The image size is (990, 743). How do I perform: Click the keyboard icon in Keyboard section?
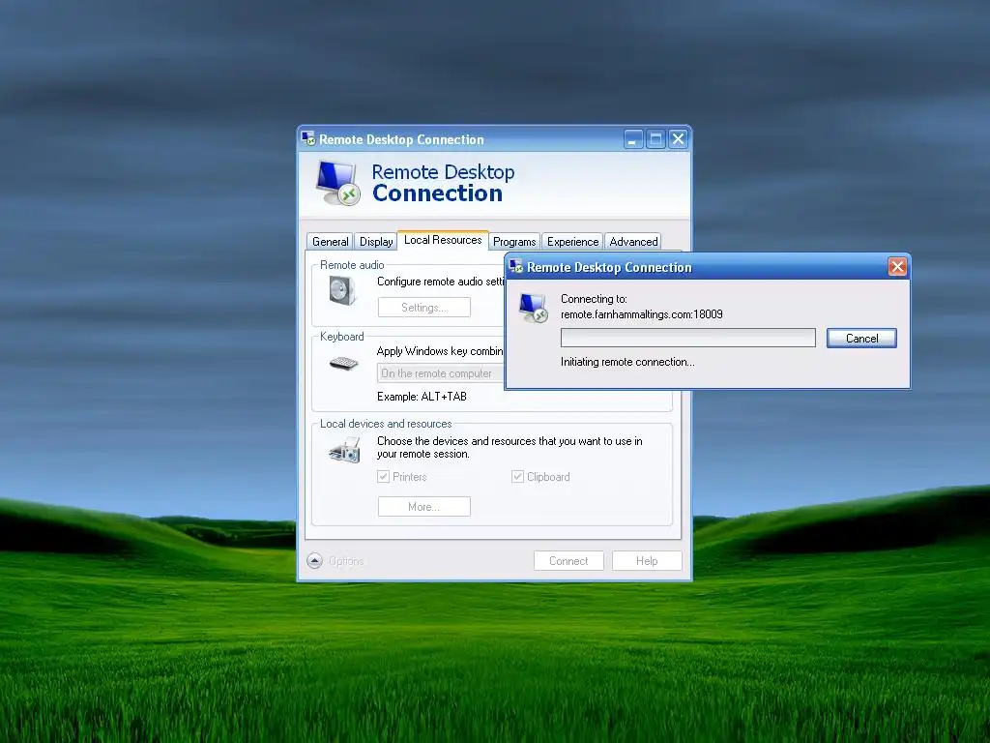tap(343, 364)
